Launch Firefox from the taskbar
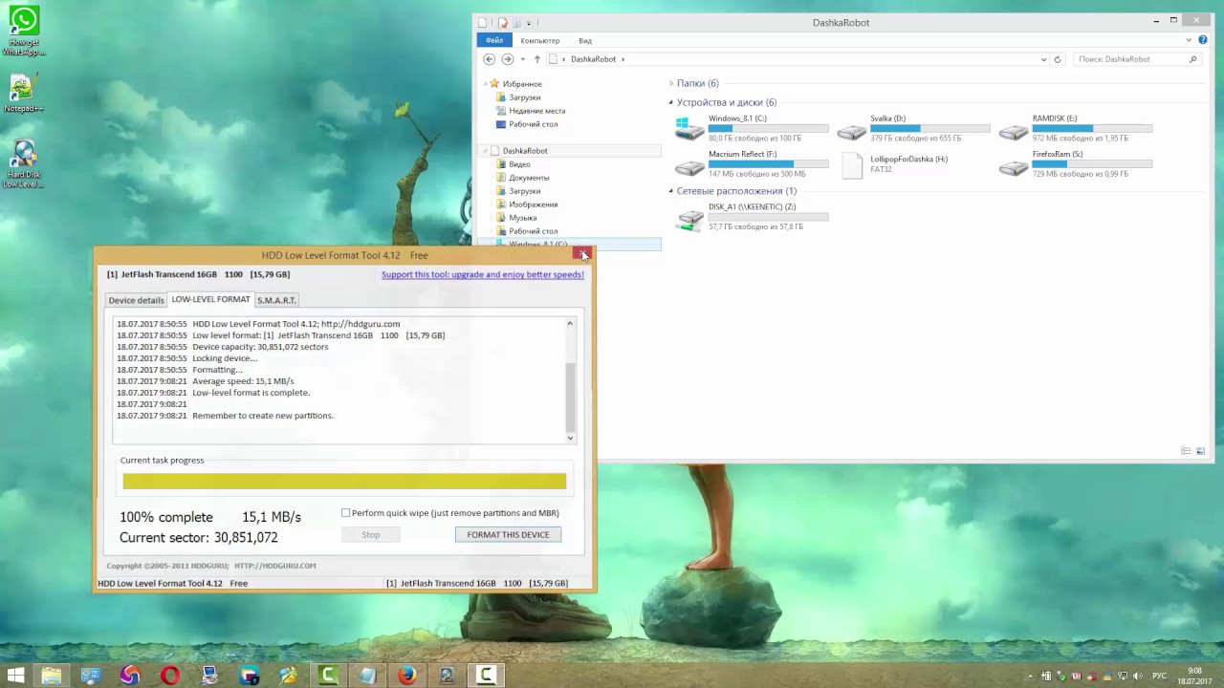1224x688 pixels. coord(407,675)
